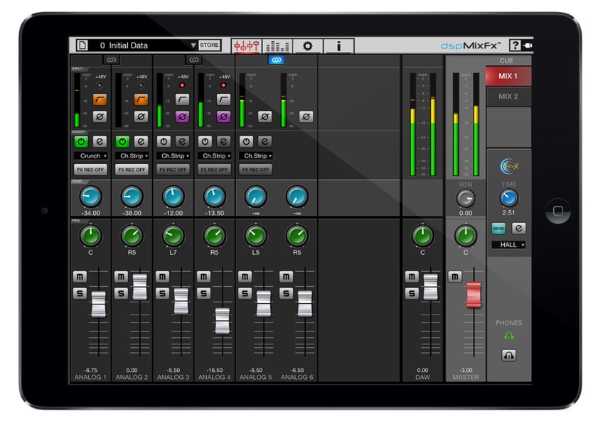
Task: Select the MIX 1 tab
Action: click(x=508, y=76)
